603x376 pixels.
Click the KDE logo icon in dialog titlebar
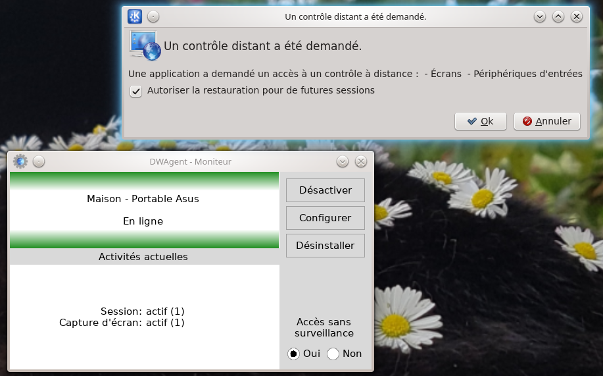click(x=135, y=16)
